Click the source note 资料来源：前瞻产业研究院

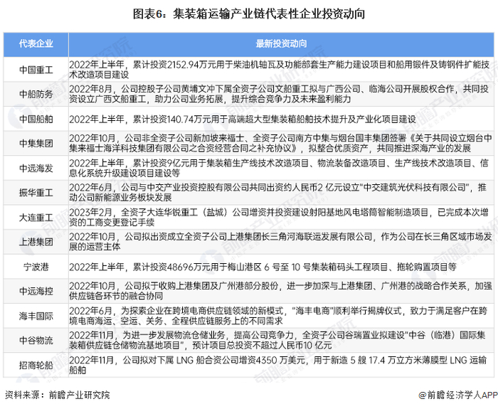[58, 395]
